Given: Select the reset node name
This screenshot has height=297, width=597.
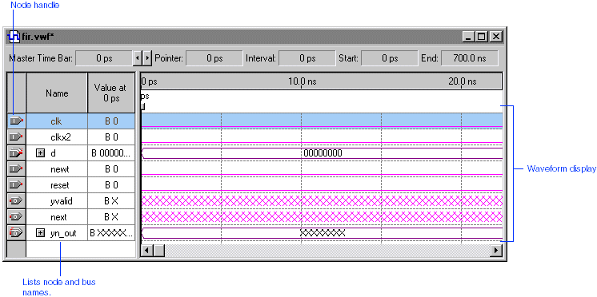Looking at the screenshot, I should pyautogui.click(x=60, y=185).
